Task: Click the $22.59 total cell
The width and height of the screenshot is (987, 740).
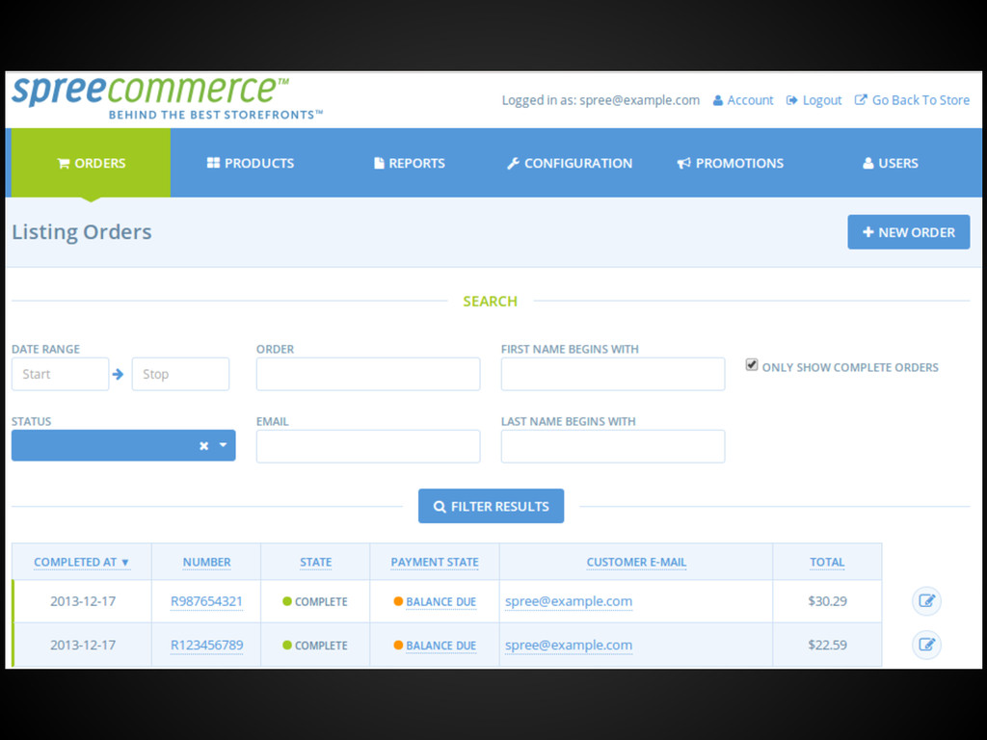Action: coord(827,645)
